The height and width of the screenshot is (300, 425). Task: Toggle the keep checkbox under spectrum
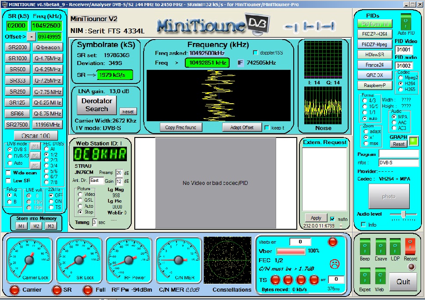(x=267, y=127)
